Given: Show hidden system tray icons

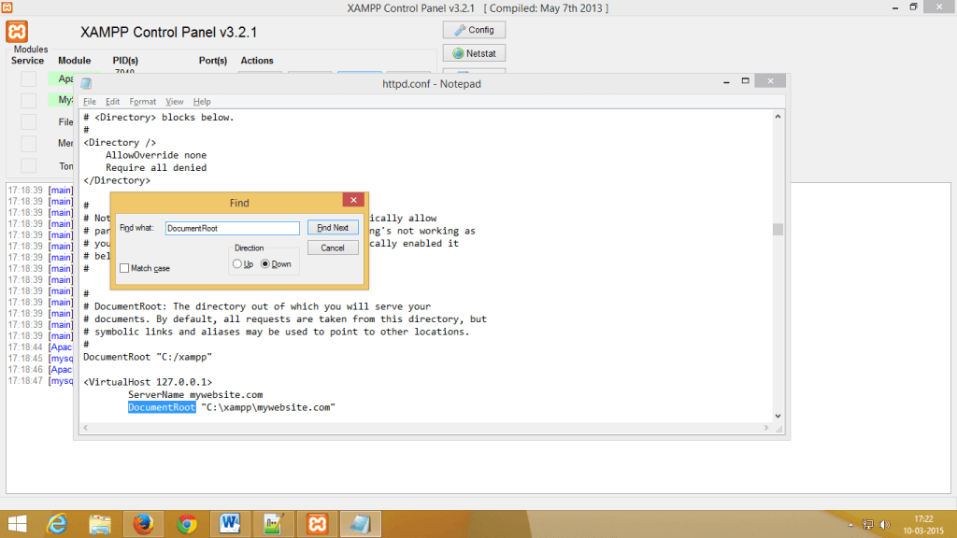Looking at the screenshot, I should (850, 525).
